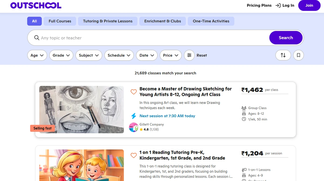Open saved classes bookmark icon
The image size is (324, 181).
tap(298, 55)
